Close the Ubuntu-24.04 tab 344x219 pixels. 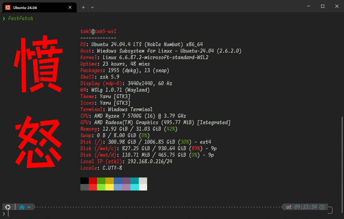[70, 7]
